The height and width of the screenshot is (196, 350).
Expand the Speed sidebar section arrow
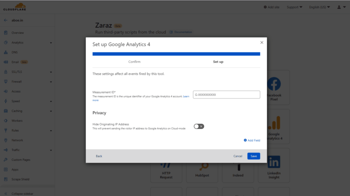(51, 101)
